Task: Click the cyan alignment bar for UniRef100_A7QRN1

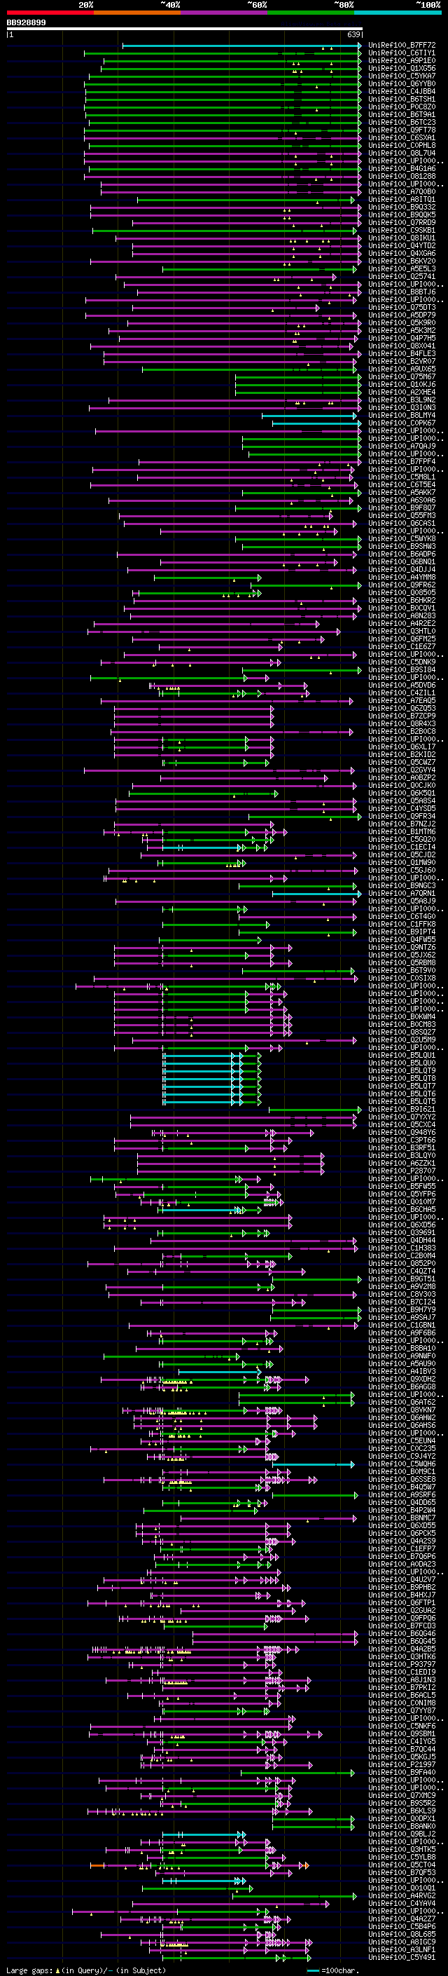Action: pyautogui.click(x=317, y=893)
